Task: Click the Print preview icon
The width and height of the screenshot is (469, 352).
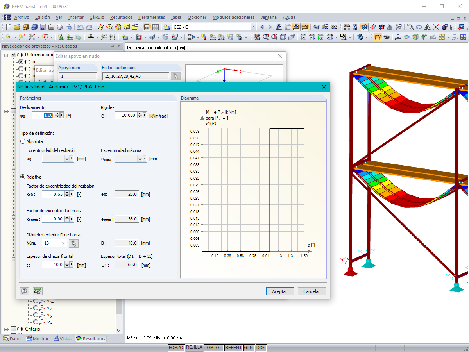Action: pos(69,27)
